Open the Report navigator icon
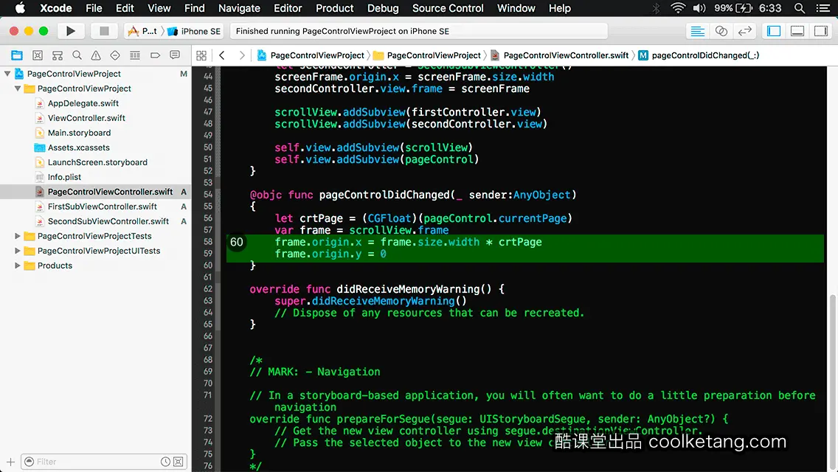Screen dimensions: 838x472 (x=175, y=55)
